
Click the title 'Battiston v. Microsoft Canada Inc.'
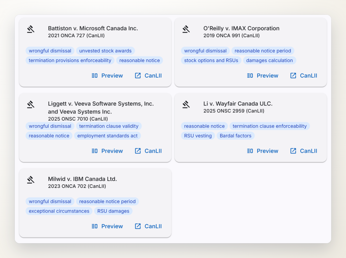(x=93, y=28)
